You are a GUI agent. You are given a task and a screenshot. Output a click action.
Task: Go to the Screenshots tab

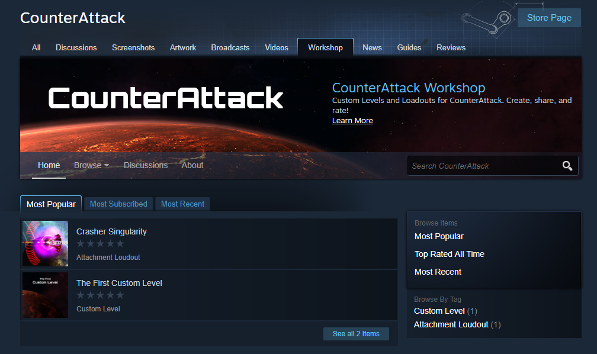[x=133, y=47]
